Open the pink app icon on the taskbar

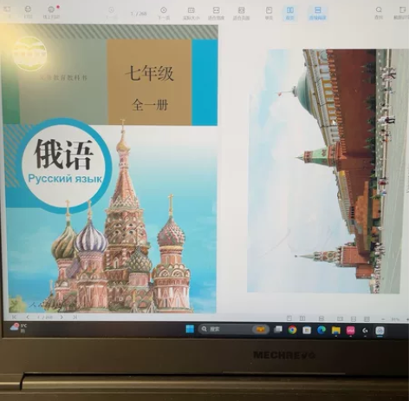pyautogui.click(x=350, y=331)
